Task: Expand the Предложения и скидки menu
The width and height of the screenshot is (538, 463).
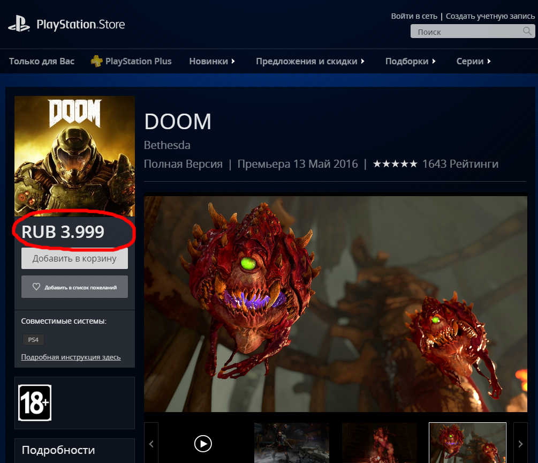Action: (x=310, y=61)
